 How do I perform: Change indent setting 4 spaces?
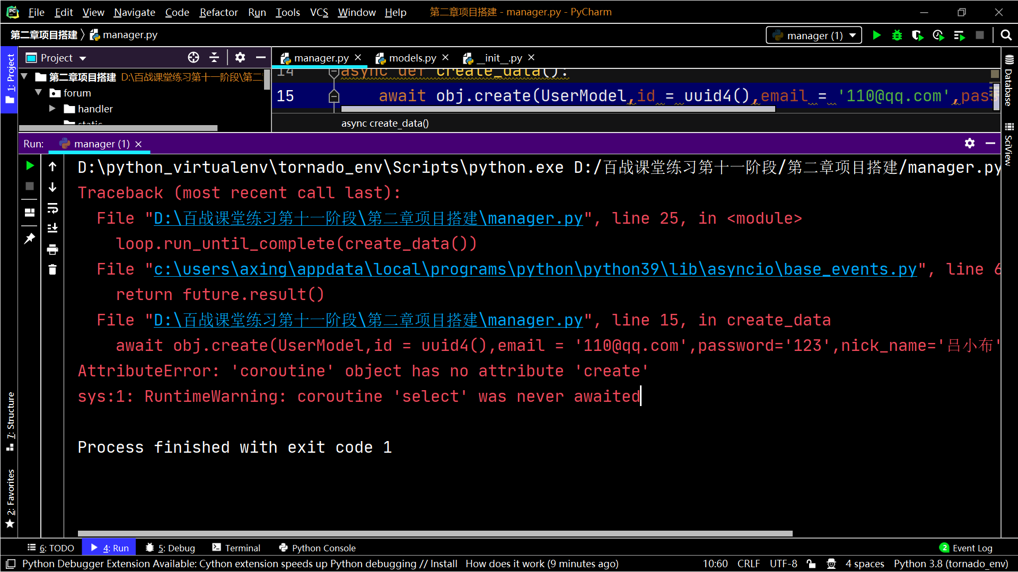tap(865, 564)
